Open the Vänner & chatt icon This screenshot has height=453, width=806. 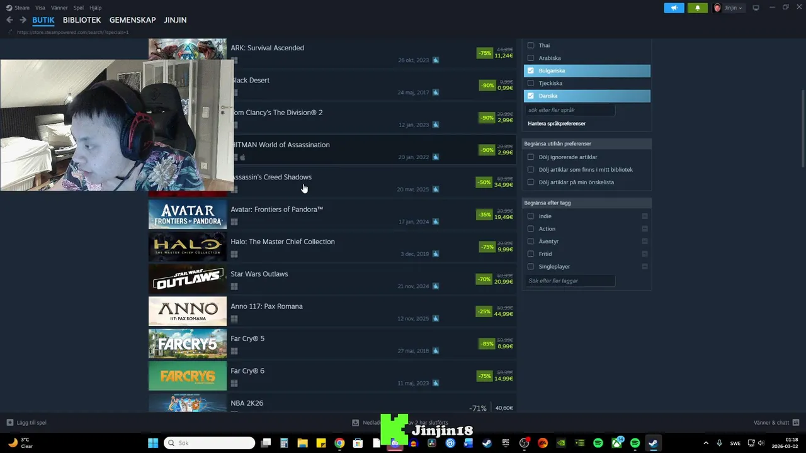click(x=796, y=423)
